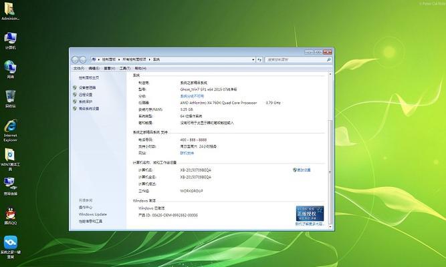The image size is (446, 267).
Task: Open the Edit (编辑) menu
Action: pos(94,69)
